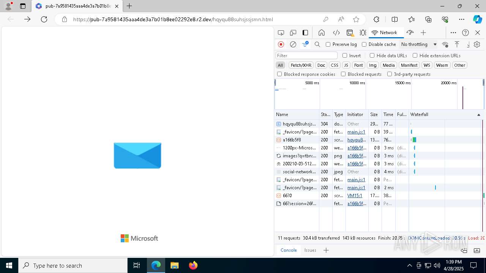Open DevTools help question mark icon

[465, 33]
